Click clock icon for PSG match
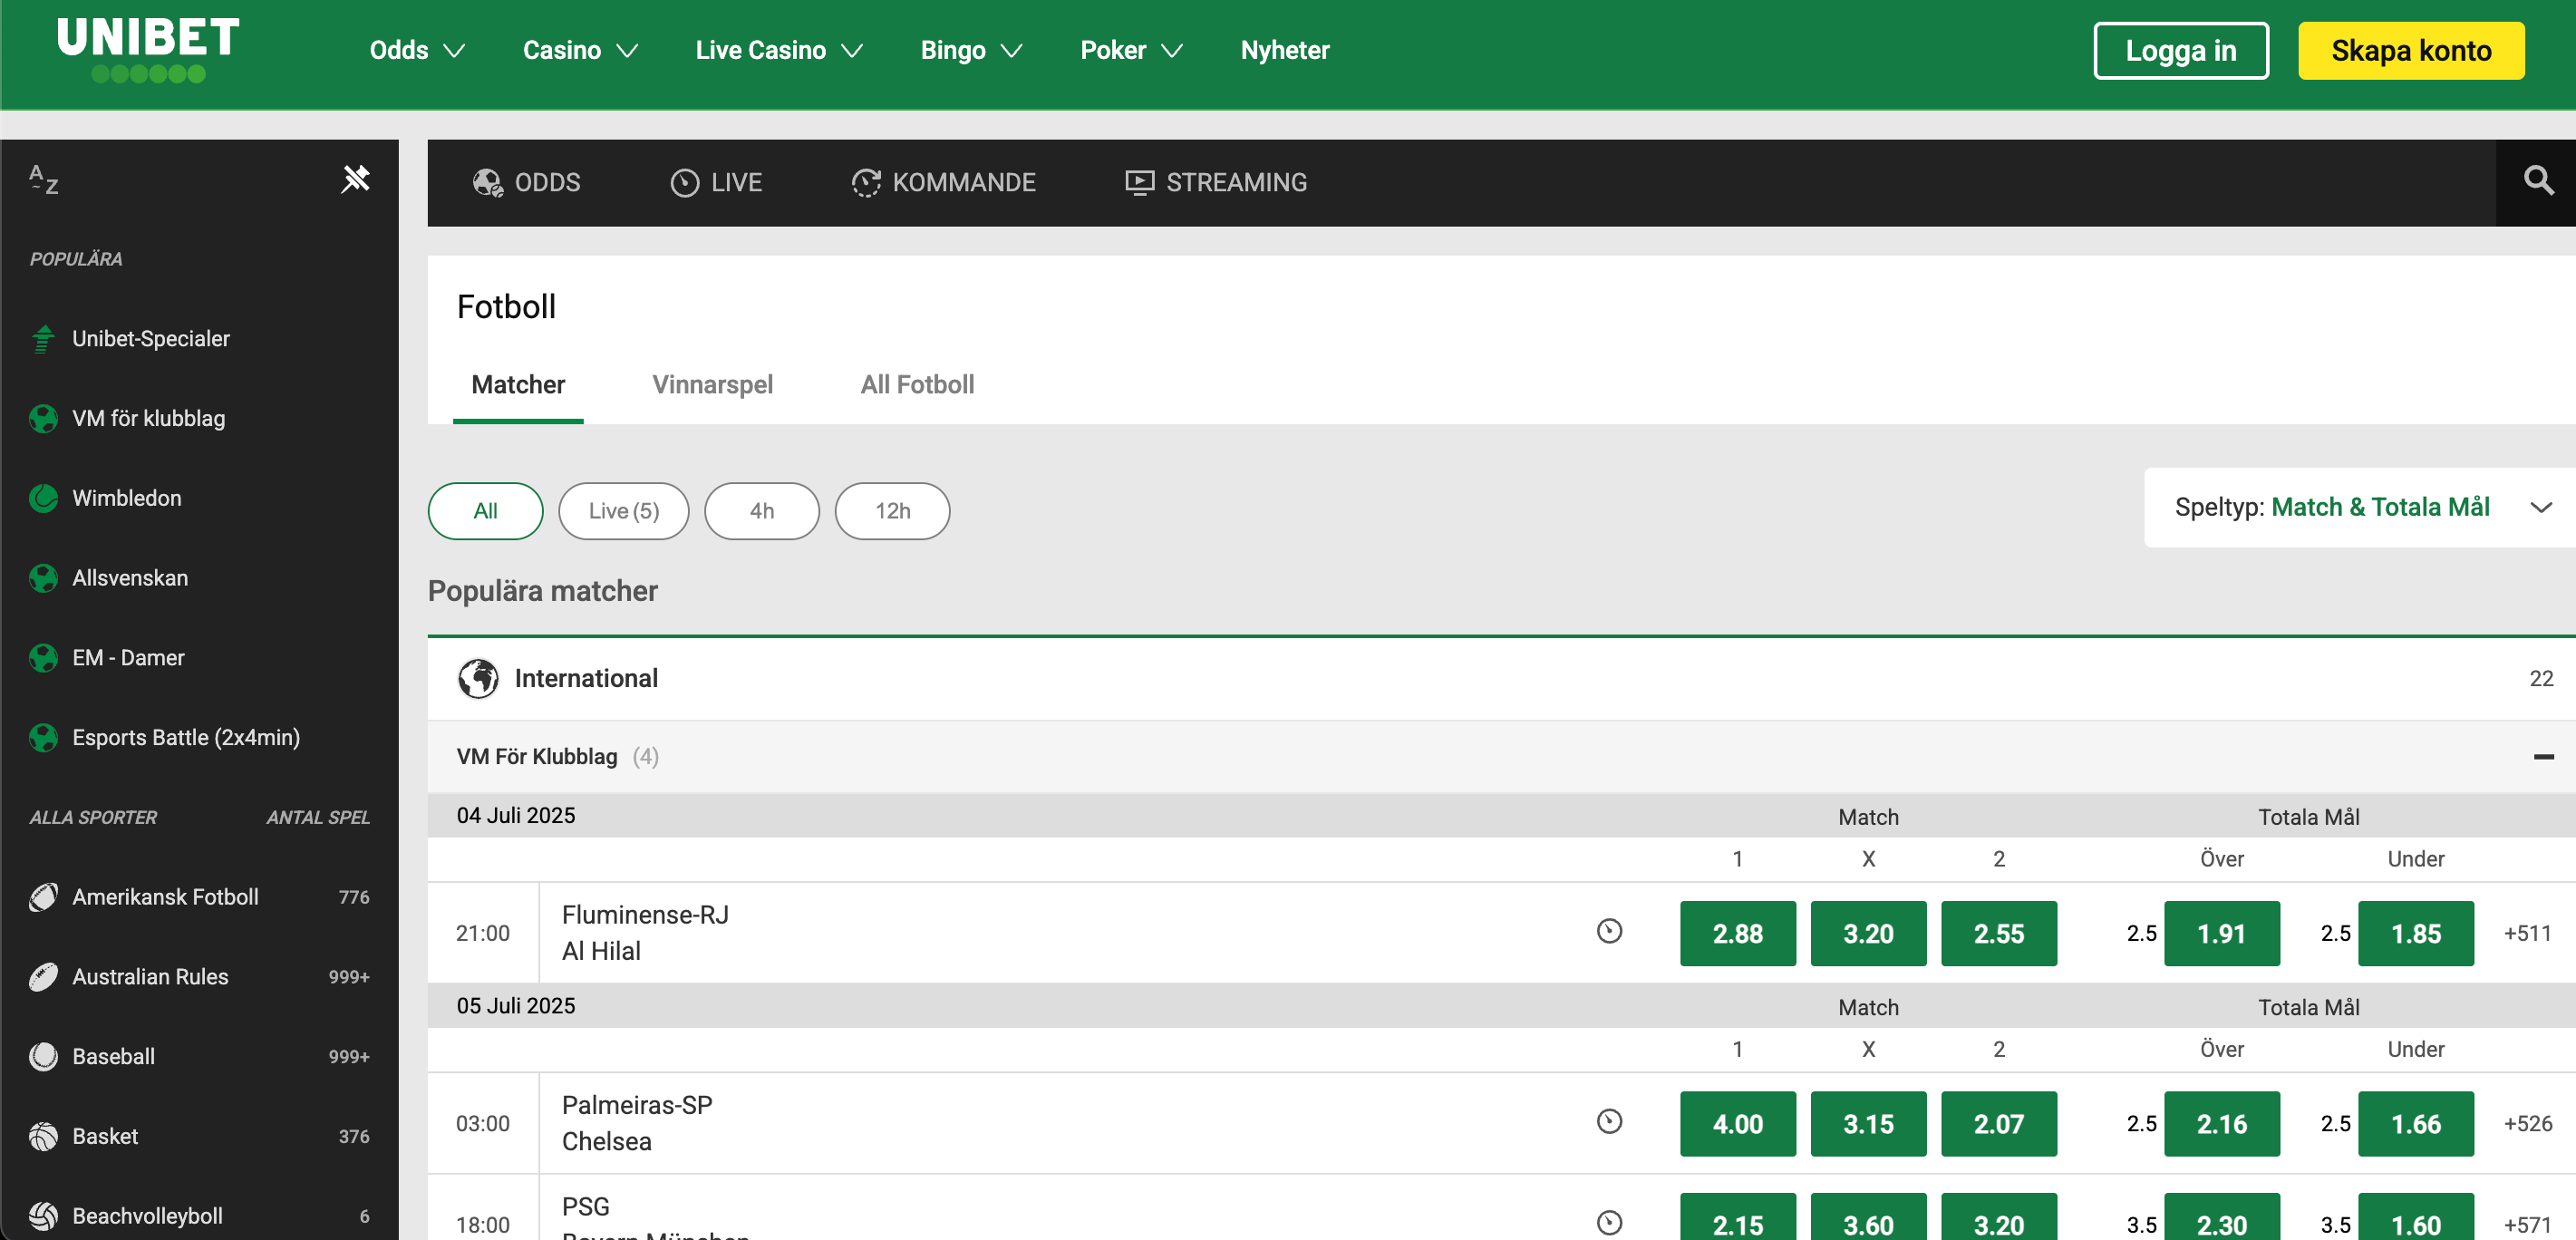The image size is (2576, 1240). (x=1609, y=1223)
